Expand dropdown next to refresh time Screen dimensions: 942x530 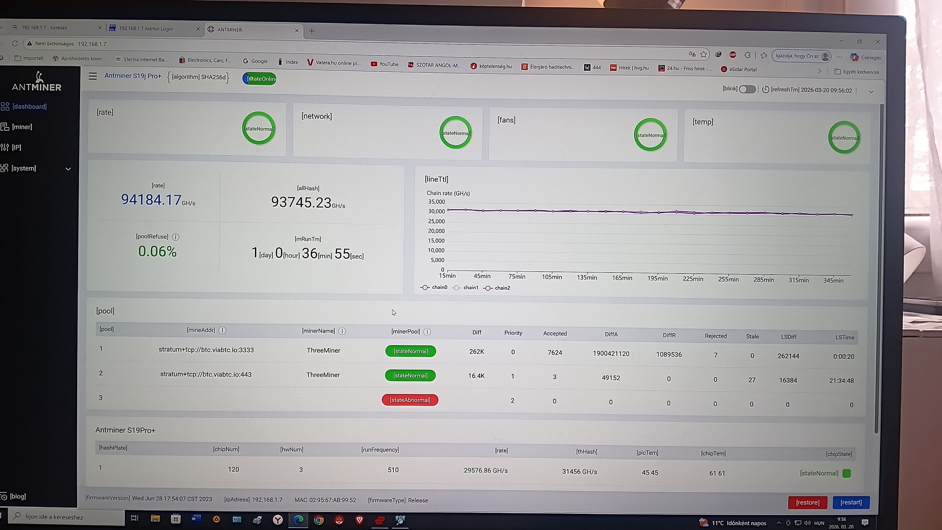click(871, 91)
